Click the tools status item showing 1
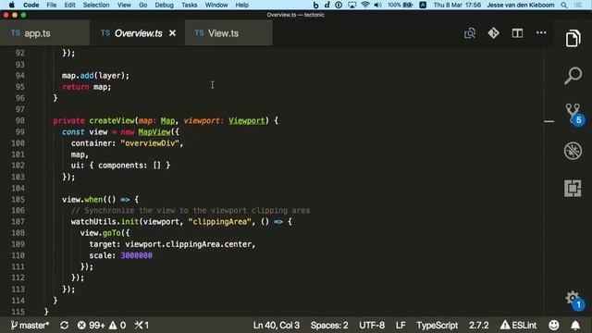592x333 pixels. [x=142, y=325]
